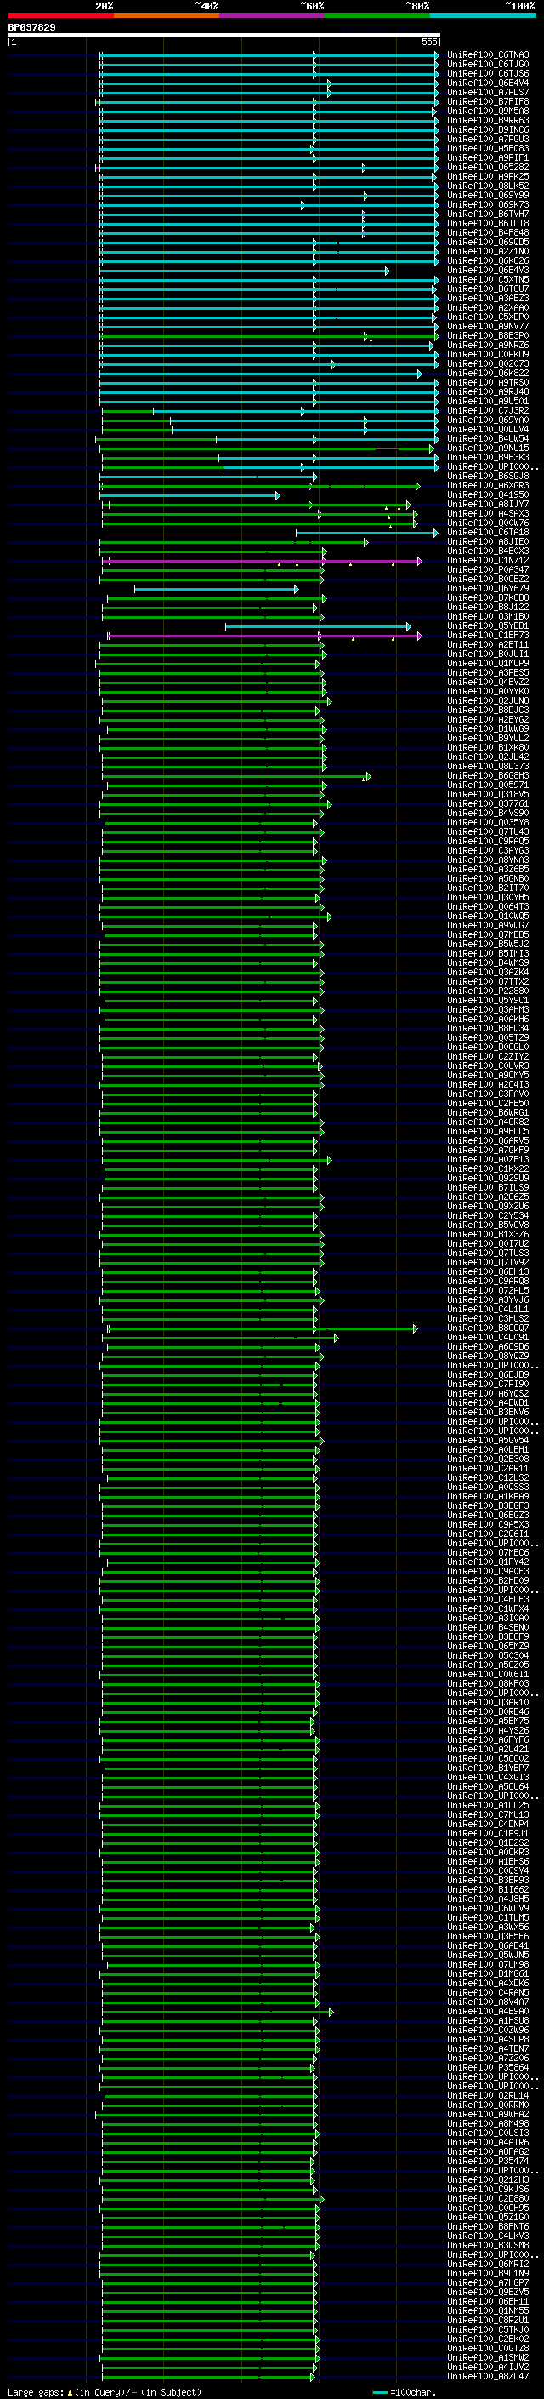Select label UniRef100_Q8LK52
The width and height of the screenshot is (544, 2399).
[x=488, y=186]
